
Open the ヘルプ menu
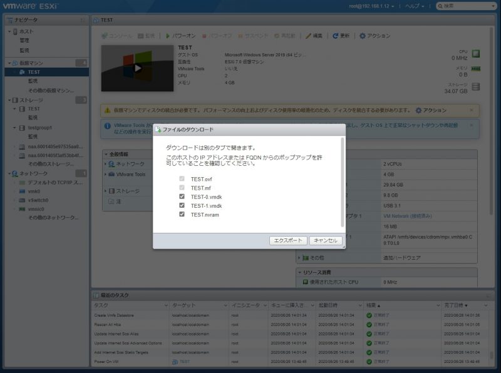click(415, 6)
